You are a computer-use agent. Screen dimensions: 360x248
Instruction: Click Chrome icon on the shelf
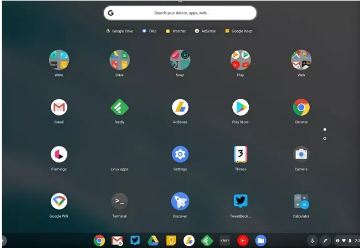tap(99, 241)
